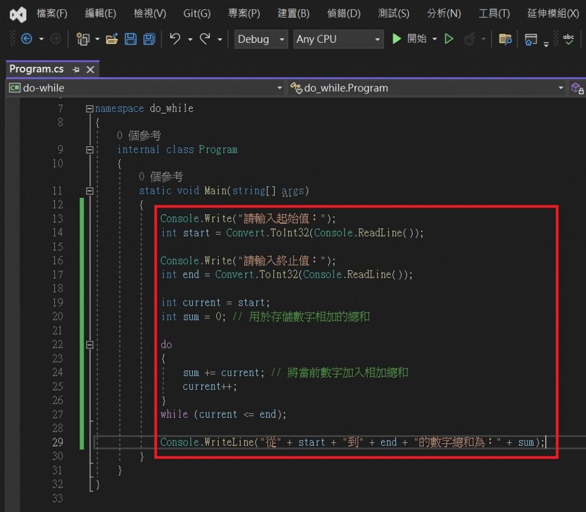The image size is (586, 512).
Task: Click line number 29 in the gutter
Action: [x=58, y=442]
